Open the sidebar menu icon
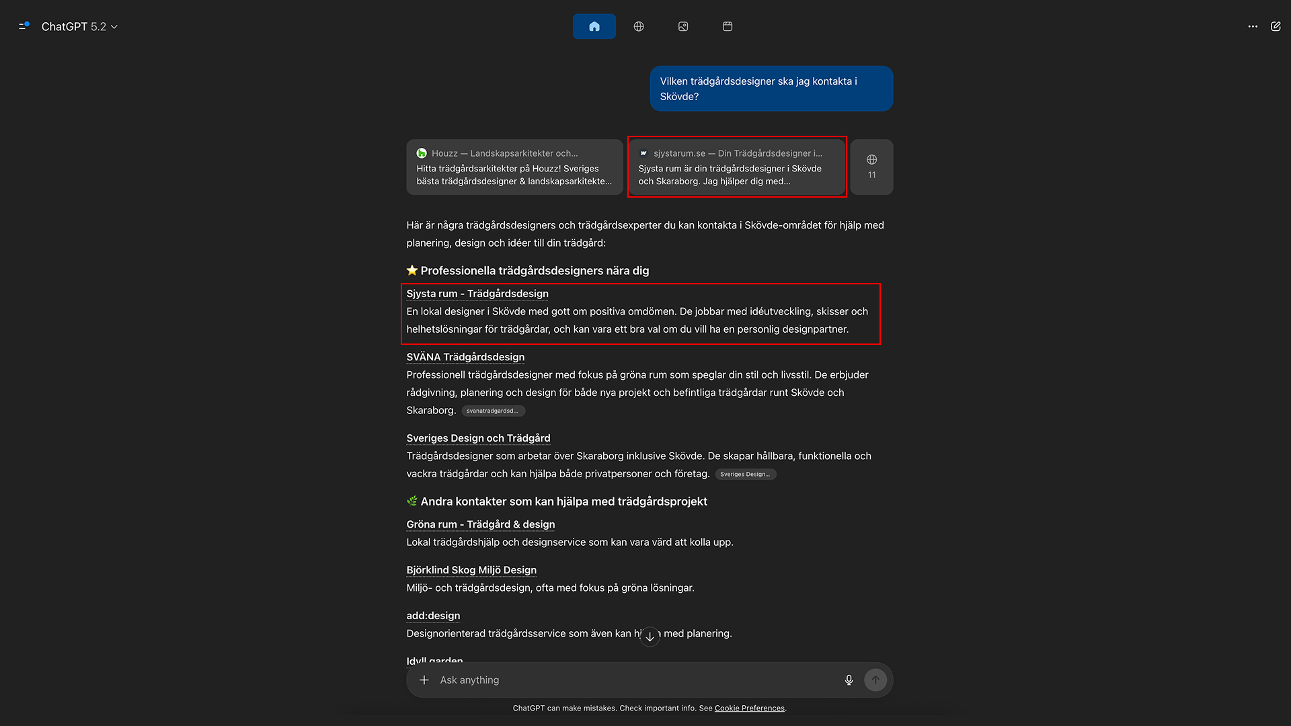The height and width of the screenshot is (726, 1291). point(24,26)
